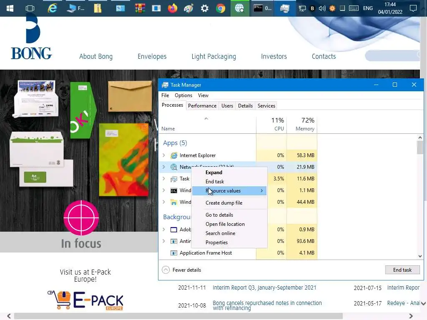Open Properties from the context menu
The height and width of the screenshot is (320, 427).
(x=229, y=243)
